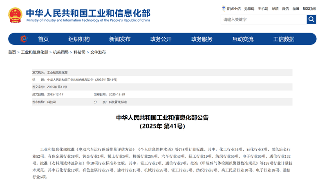The height and width of the screenshot is (183, 327).
Task: Open 工信数据 from the navigation bar
Action: pos(284,39)
